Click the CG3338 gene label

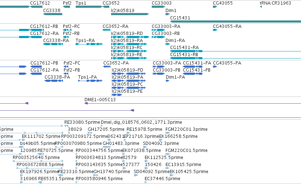(52, 10)
